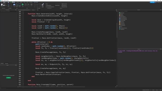
Task: Click Collapse All Folds in the ribbon
Action: coord(64,7)
